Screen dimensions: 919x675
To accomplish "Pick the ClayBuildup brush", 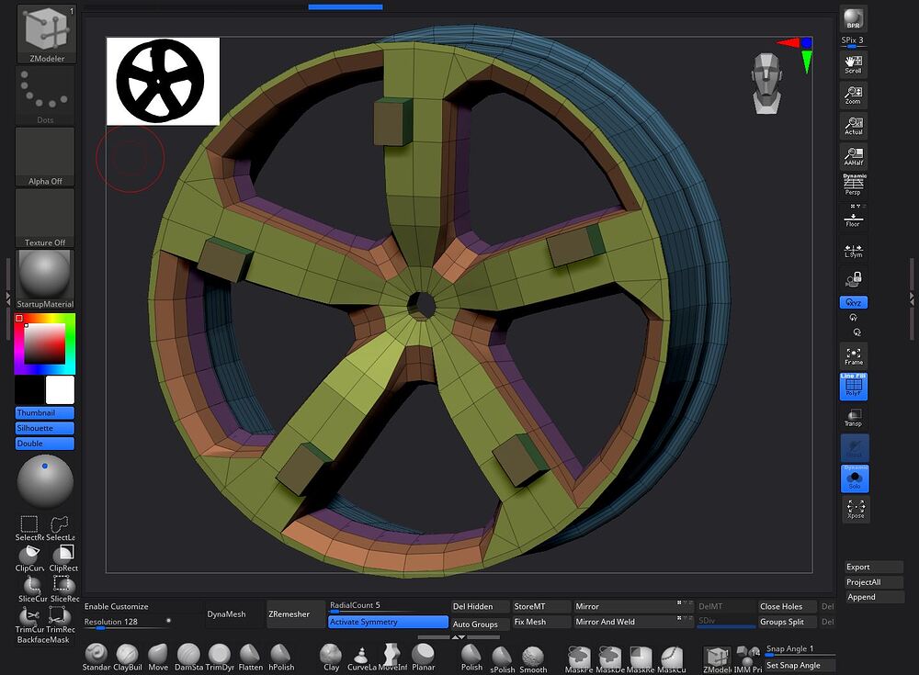I will coord(127,658).
